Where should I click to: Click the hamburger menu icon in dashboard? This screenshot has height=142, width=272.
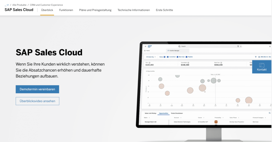[146, 46]
